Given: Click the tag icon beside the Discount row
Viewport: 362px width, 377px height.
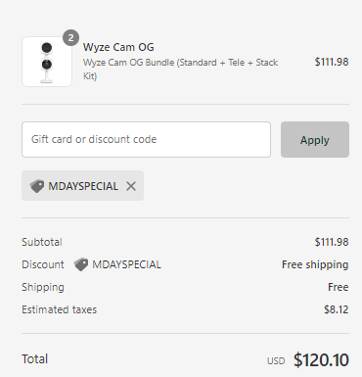Looking at the screenshot, I should pos(81,264).
